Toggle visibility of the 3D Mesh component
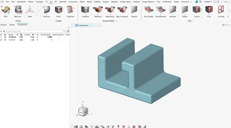The image size is (231, 128). click(37, 40)
